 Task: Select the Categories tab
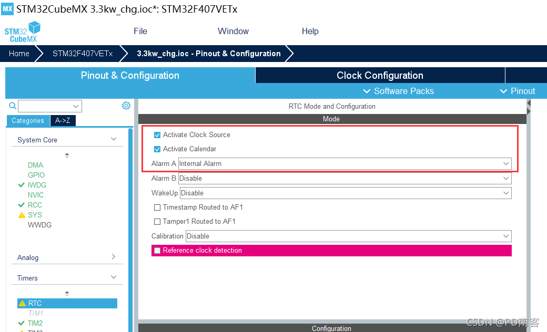[x=28, y=120]
